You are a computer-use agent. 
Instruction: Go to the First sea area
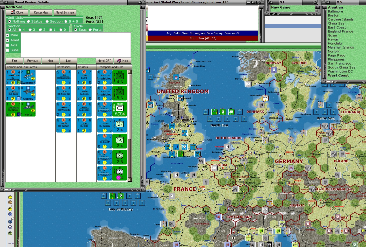pyautogui.click(x=15, y=61)
